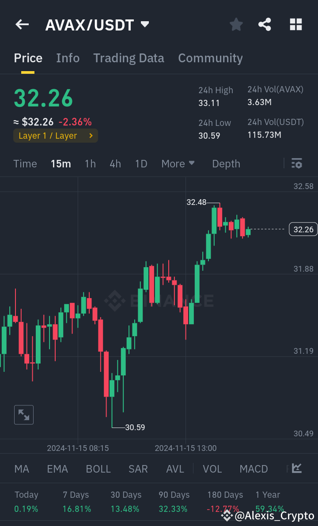Tap the 32.26 current price label

pos(303,229)
